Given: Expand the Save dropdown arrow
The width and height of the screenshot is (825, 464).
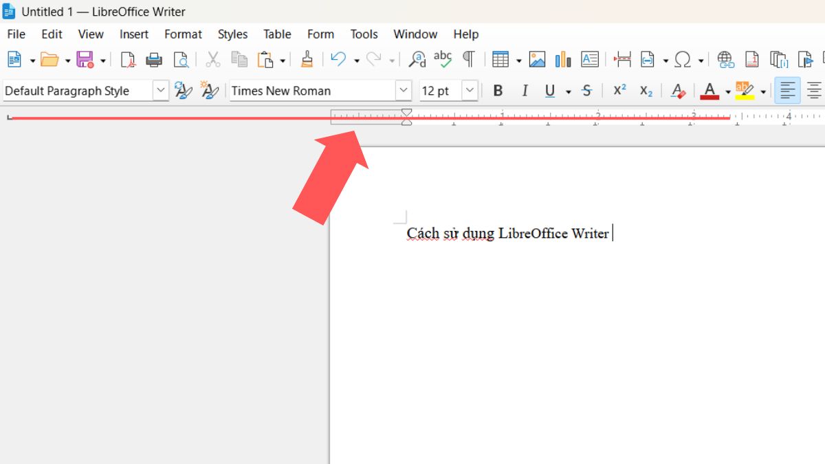Looking at the screenshot, I should 103,60.
